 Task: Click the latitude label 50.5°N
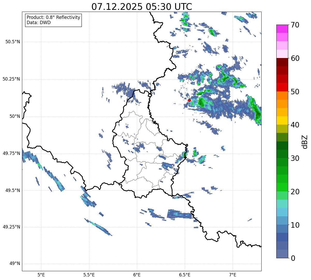pyautogui.click(x=13, y=42)
